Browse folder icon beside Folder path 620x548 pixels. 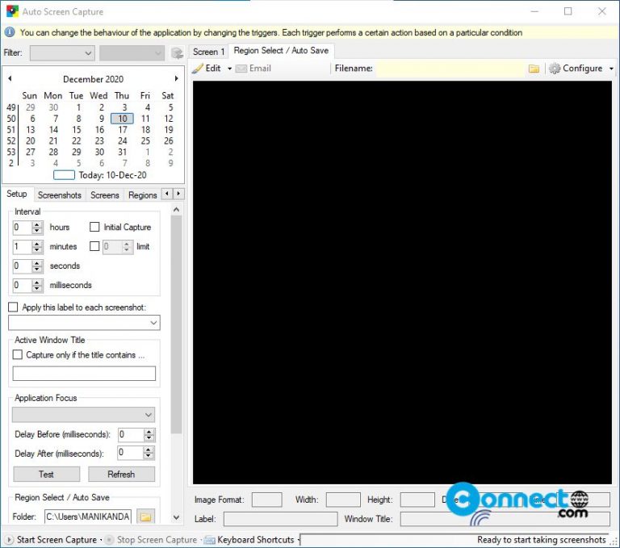point(145,517)
